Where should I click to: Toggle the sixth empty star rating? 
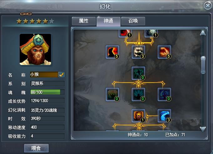[52, 21]
